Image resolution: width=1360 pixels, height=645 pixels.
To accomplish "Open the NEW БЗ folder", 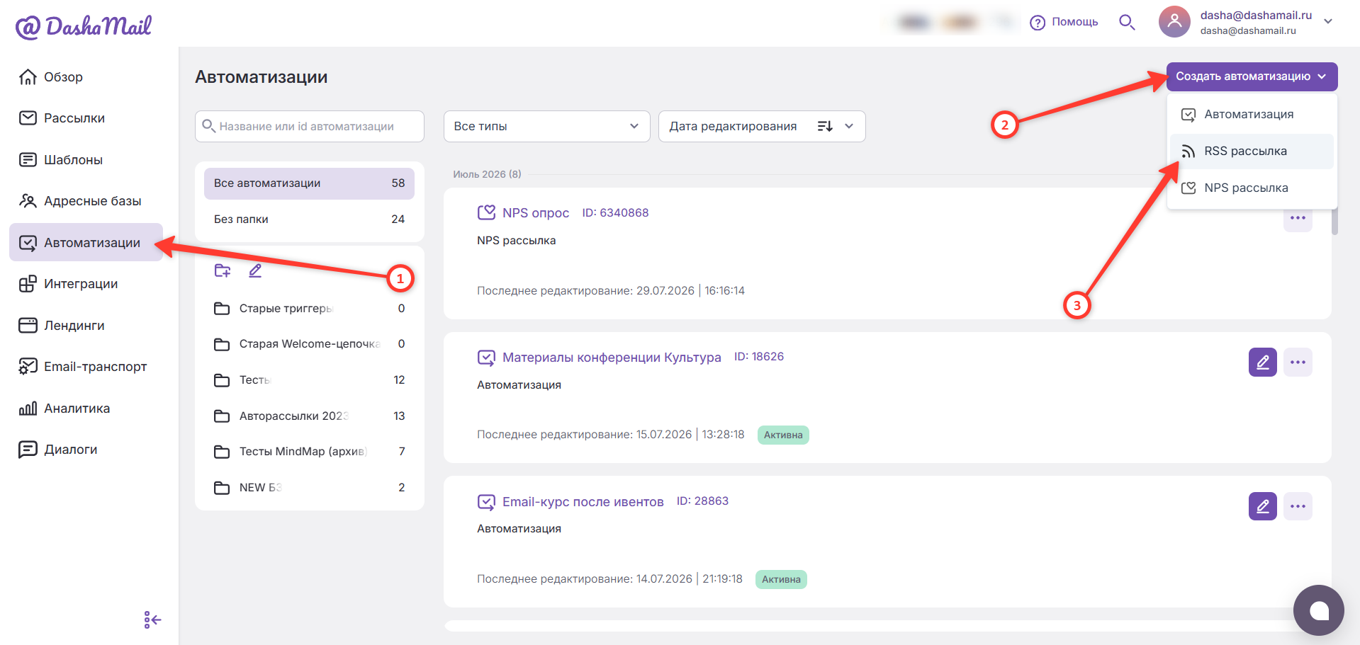I will click(x=309, y=488).
